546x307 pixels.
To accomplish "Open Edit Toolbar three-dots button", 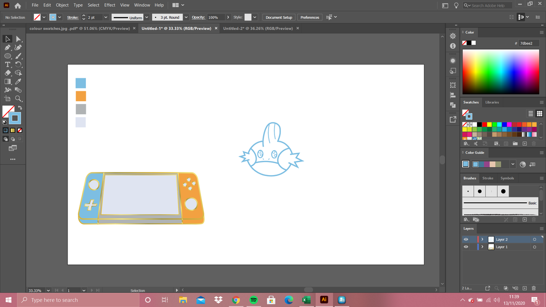I will (13, 159).
